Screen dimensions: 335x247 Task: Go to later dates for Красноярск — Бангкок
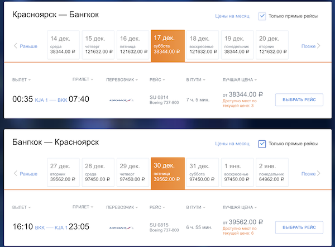click(x=310, y=46)
